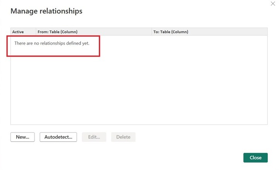Click the Active column header
The image size is (279, 170).
(x=18, y=32)
